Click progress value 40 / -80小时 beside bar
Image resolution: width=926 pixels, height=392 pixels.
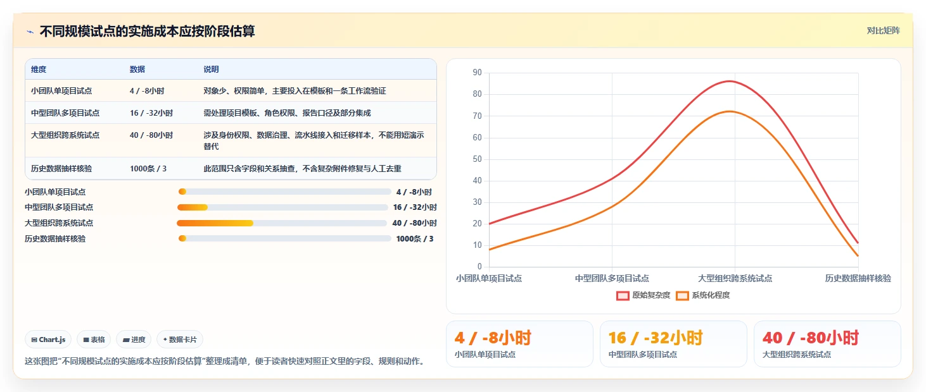pyautogui.click(x=414, y=223)
